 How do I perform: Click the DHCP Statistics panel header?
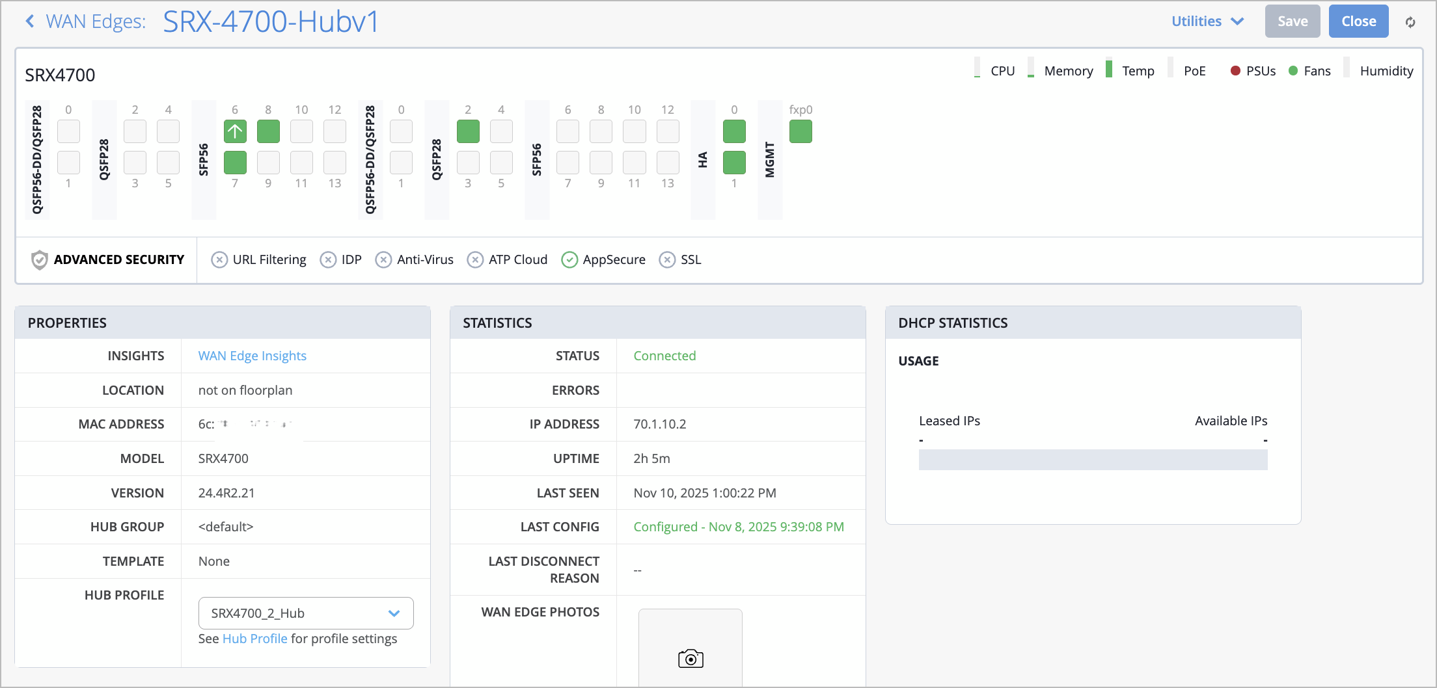[x=1093, y=323]
